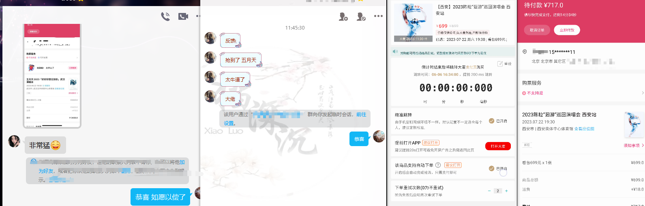
Task: Open more options in left chat header
Action: coord(198,17)
